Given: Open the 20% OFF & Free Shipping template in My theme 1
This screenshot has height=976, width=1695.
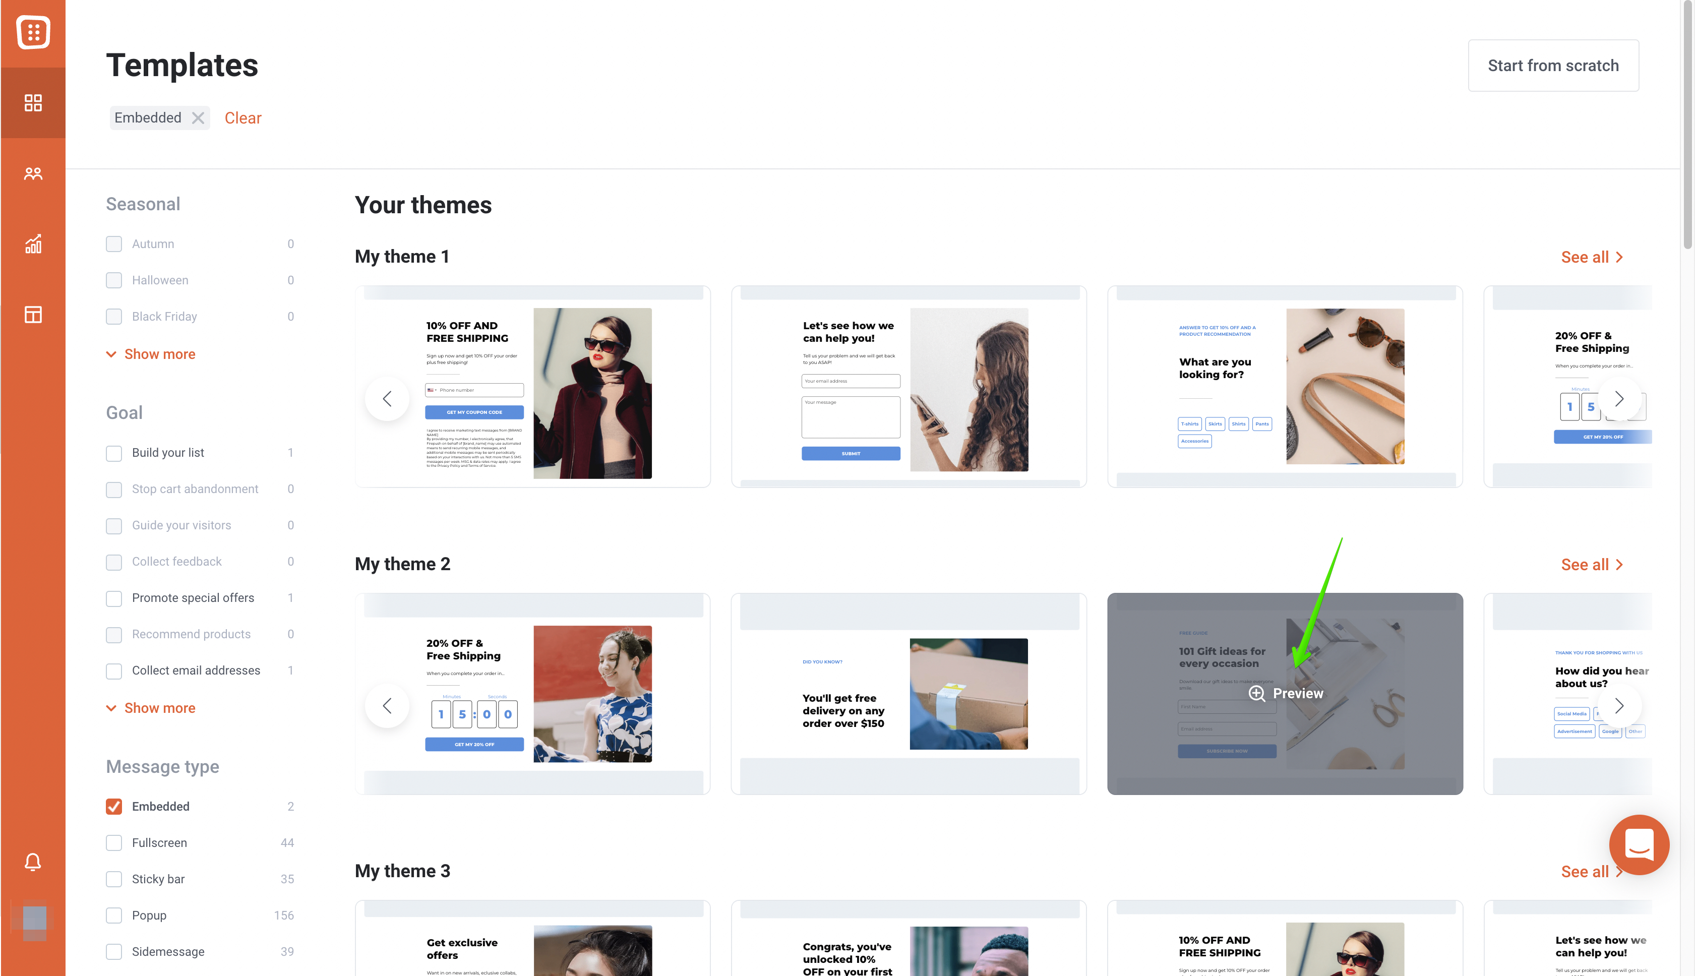Looking at the screenshot, I should (1568, 387).
